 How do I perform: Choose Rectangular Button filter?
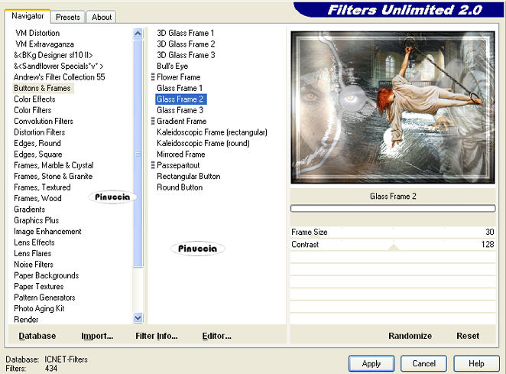tap(189, 176)
